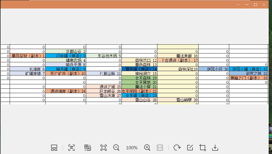Click the 女巫森林 19 green cell

139,78
